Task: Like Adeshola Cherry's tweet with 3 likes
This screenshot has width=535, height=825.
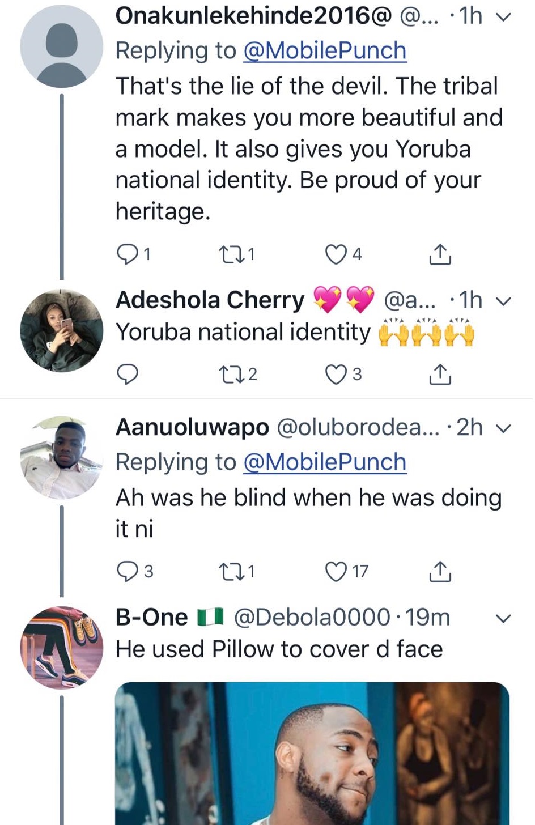Action: pyautogui.click(x=336, y=375)
